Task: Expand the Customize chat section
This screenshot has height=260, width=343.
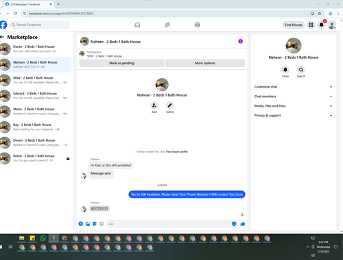Action: click(x=293, y=87)
